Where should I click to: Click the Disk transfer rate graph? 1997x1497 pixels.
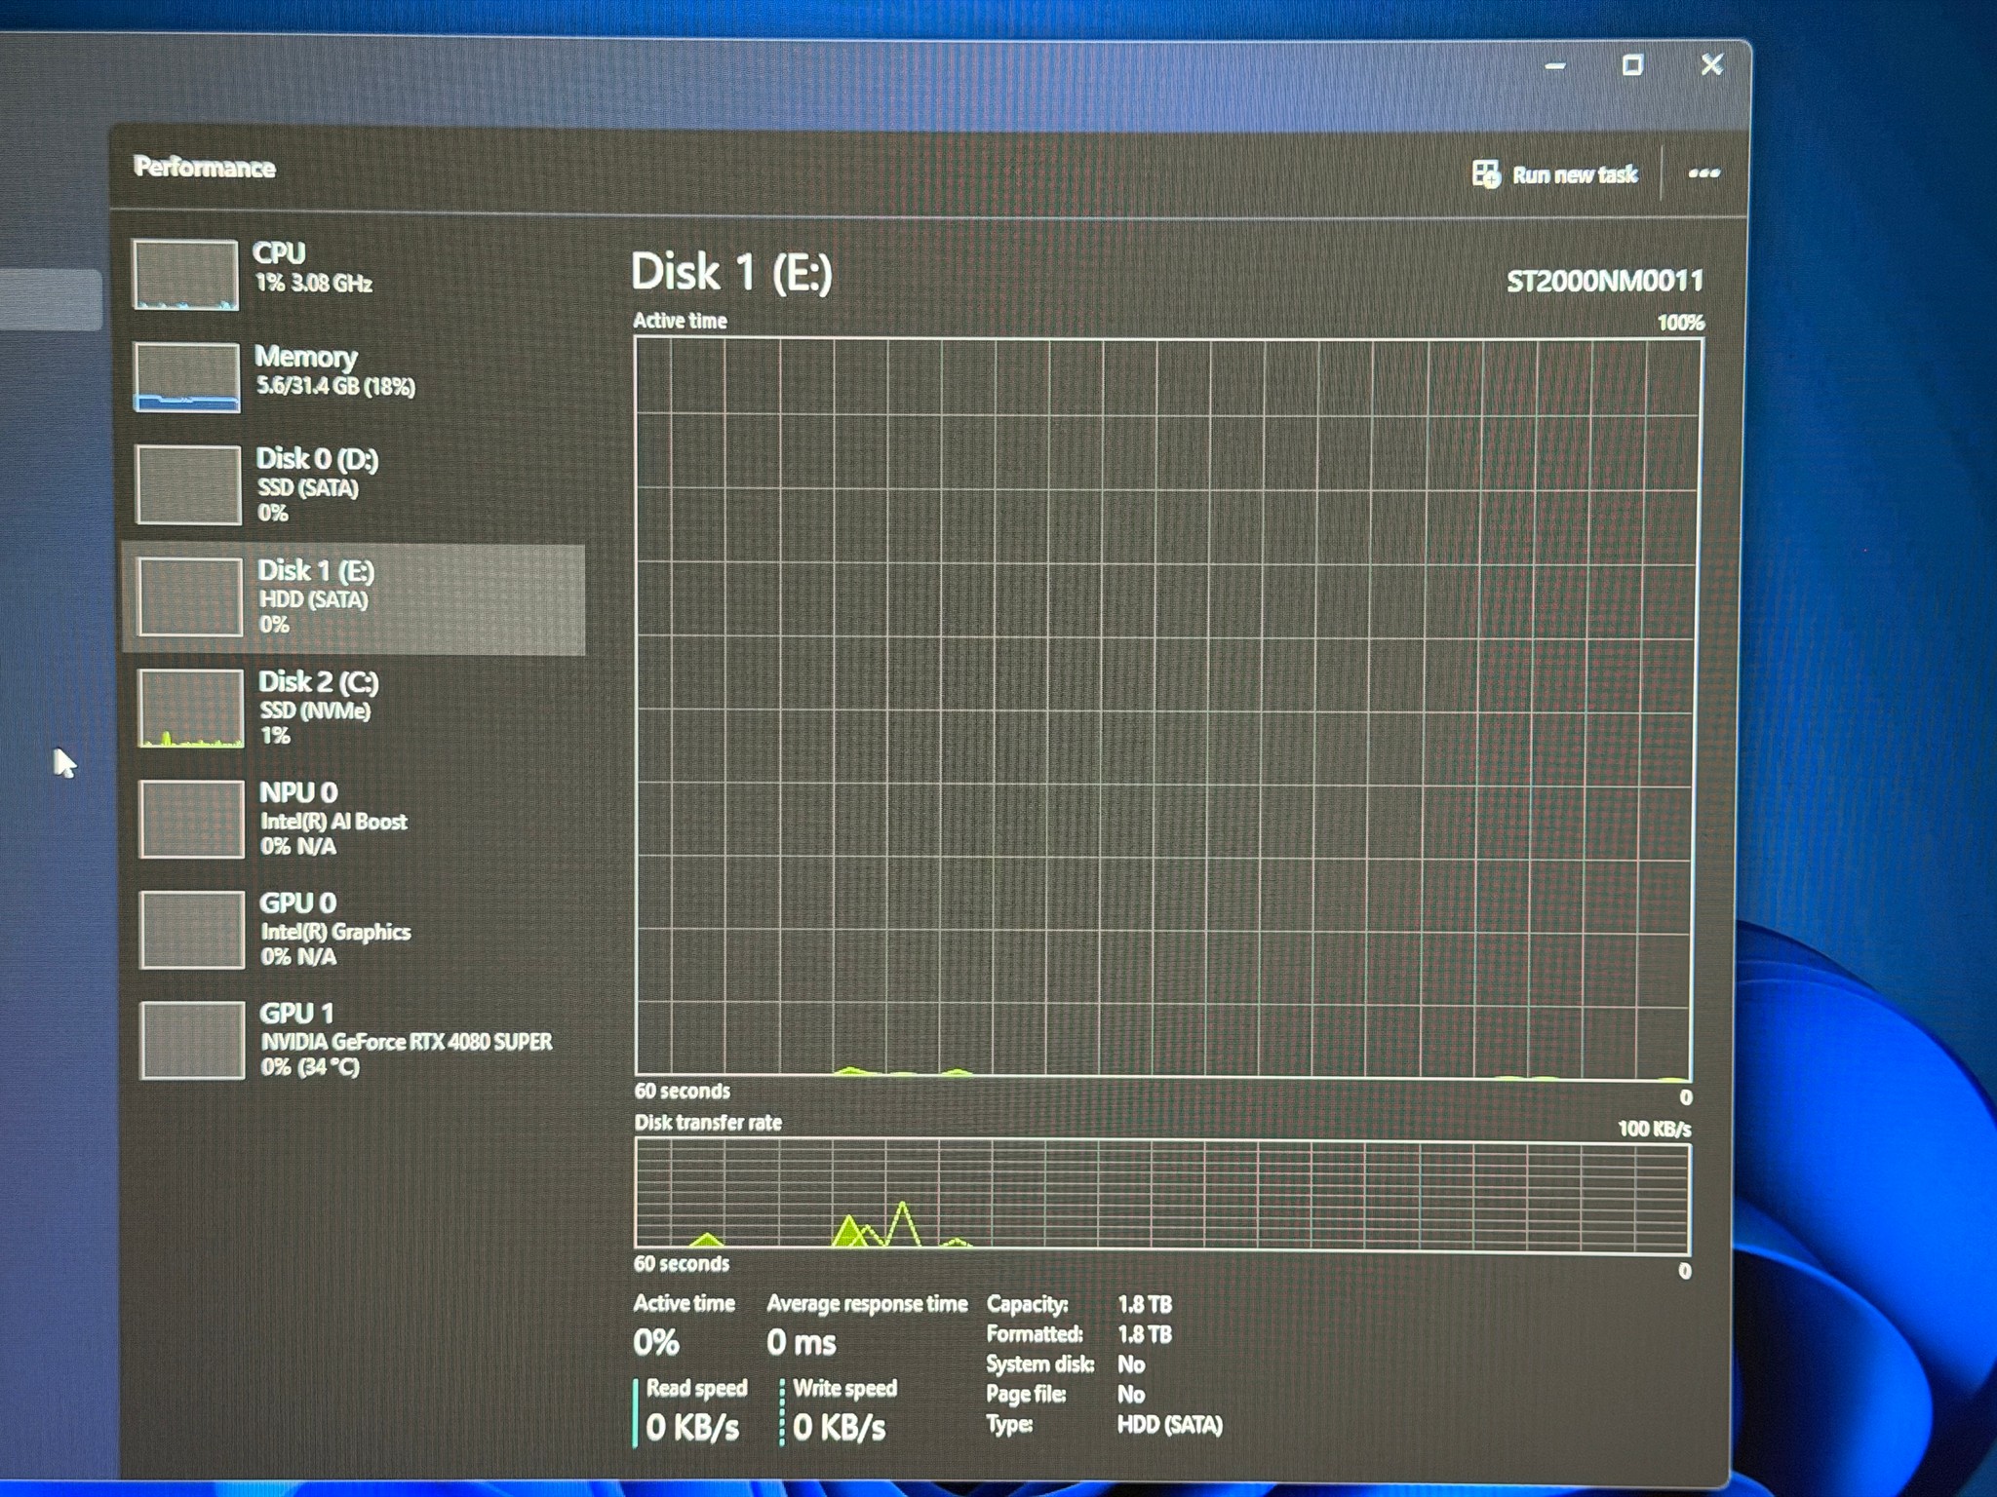point(1162,1195)
